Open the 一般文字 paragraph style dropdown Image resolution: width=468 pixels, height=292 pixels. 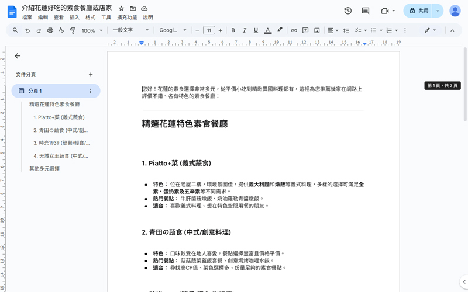(x=130, y=30)
